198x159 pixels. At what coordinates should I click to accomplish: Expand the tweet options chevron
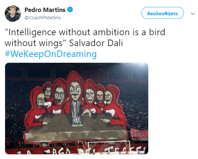pos(193,14)
